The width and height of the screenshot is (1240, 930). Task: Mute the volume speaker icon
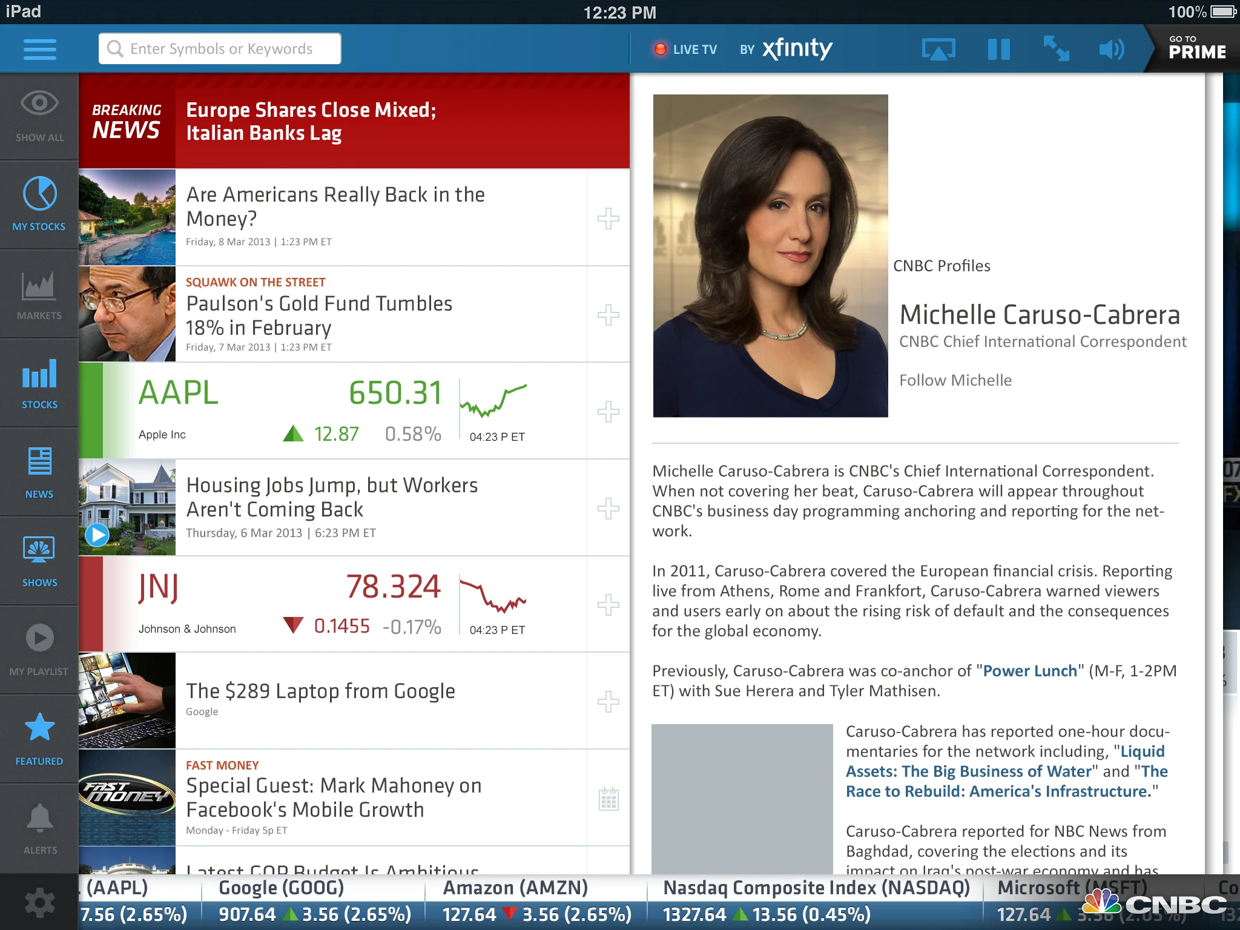(x=1112, y=49)
